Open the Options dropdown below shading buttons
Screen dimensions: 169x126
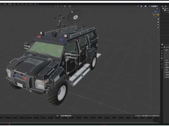point(158,8)
